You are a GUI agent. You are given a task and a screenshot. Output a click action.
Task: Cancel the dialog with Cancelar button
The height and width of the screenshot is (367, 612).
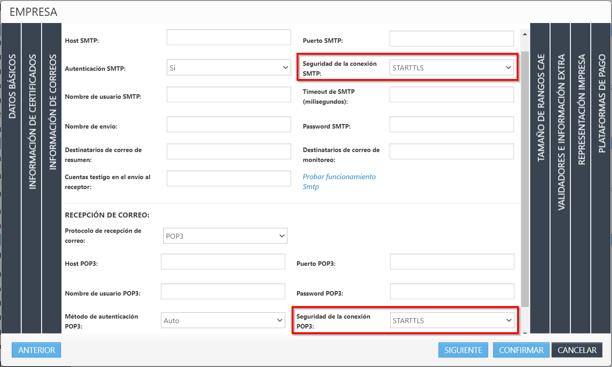coord(577,350)
